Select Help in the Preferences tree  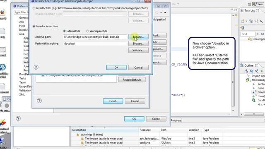(22, 26)
